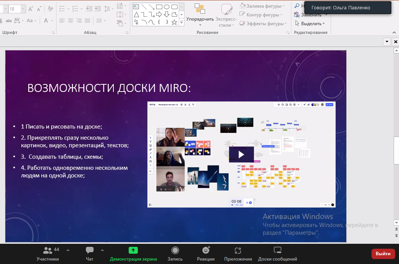Select the Scribble freeform shape

136,22
